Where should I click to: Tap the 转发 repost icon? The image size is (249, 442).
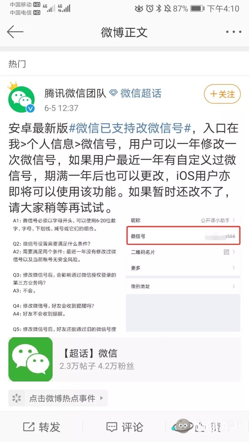(x=29, y=427)
